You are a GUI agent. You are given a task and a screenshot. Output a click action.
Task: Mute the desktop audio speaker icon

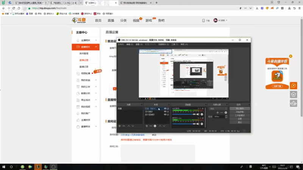point(198,114)
